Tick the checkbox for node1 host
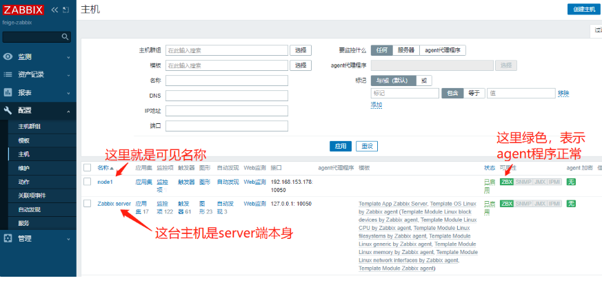 [87, 182]
